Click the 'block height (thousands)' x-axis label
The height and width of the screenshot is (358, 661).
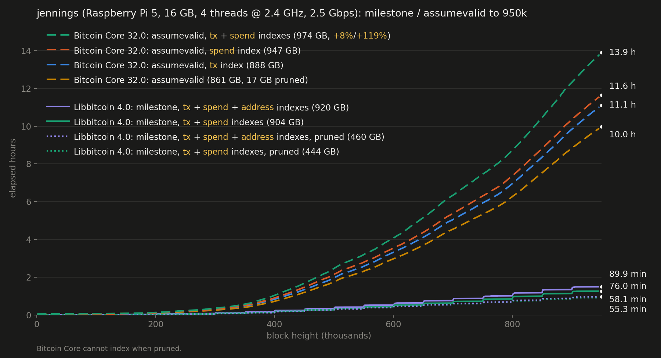(319, 336)
